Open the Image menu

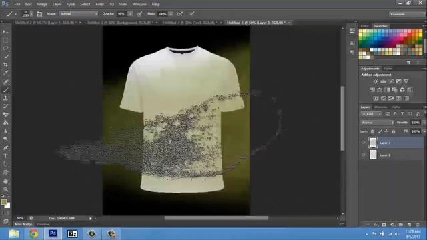coord(42,5)
